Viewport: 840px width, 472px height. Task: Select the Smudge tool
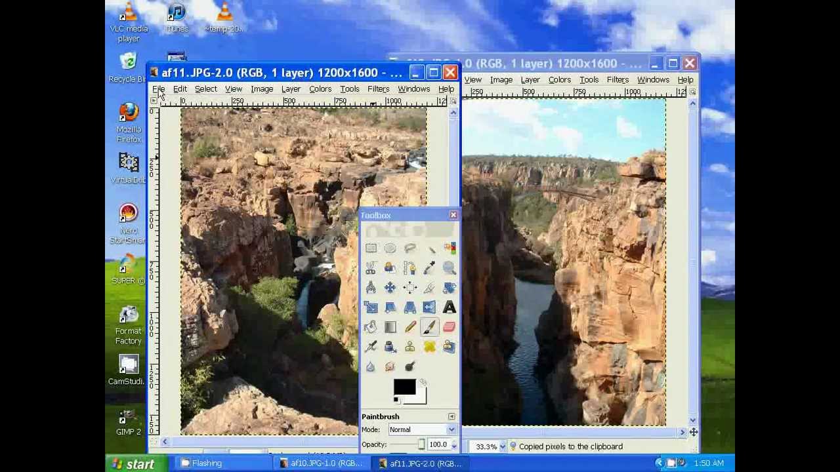pyautogui.click(x=390, y=366)
